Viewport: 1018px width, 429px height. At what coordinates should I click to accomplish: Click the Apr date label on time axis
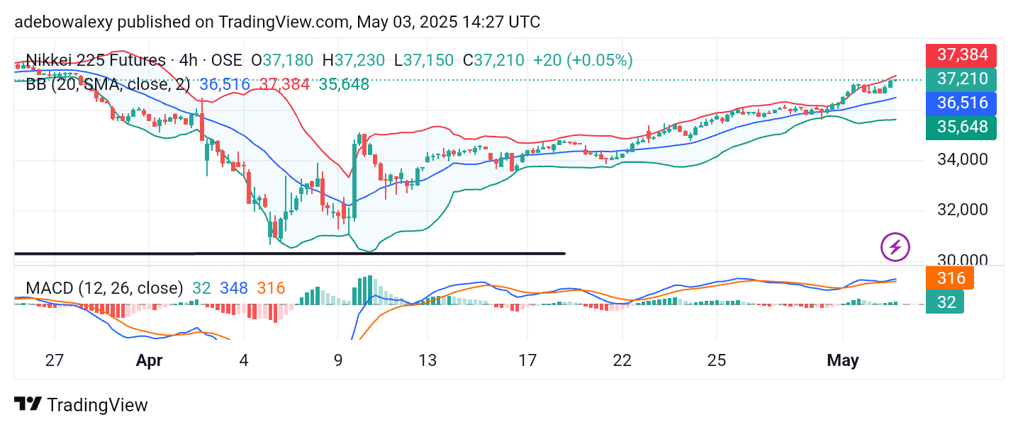tap(149, 360)
